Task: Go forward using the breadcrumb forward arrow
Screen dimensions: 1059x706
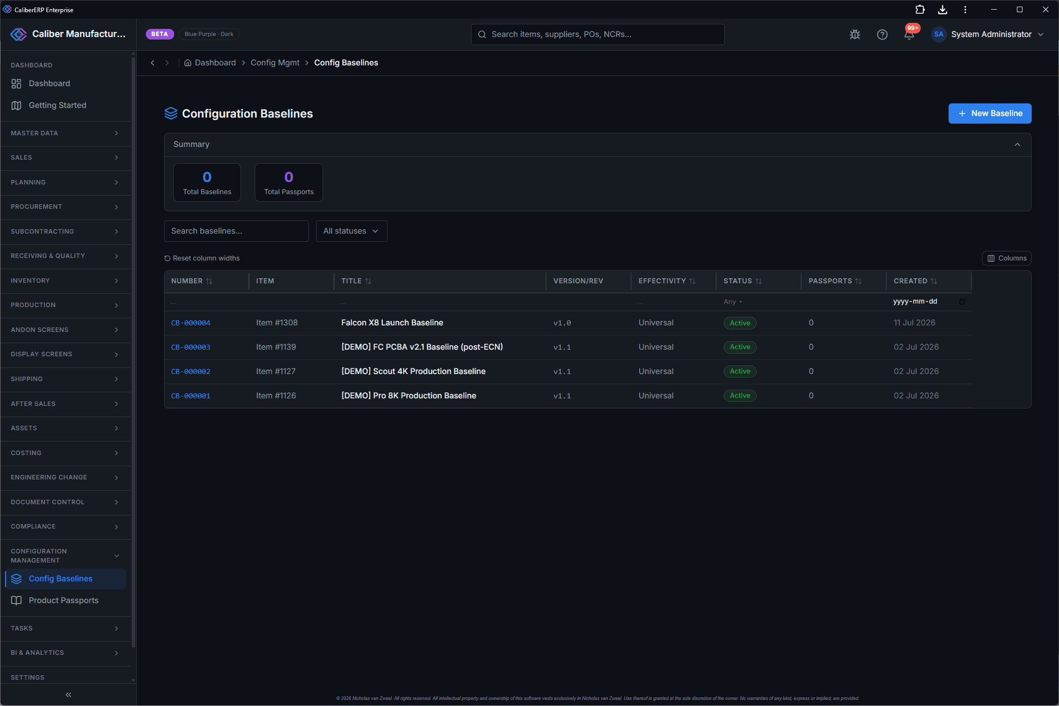Action: tap(167, 63)
